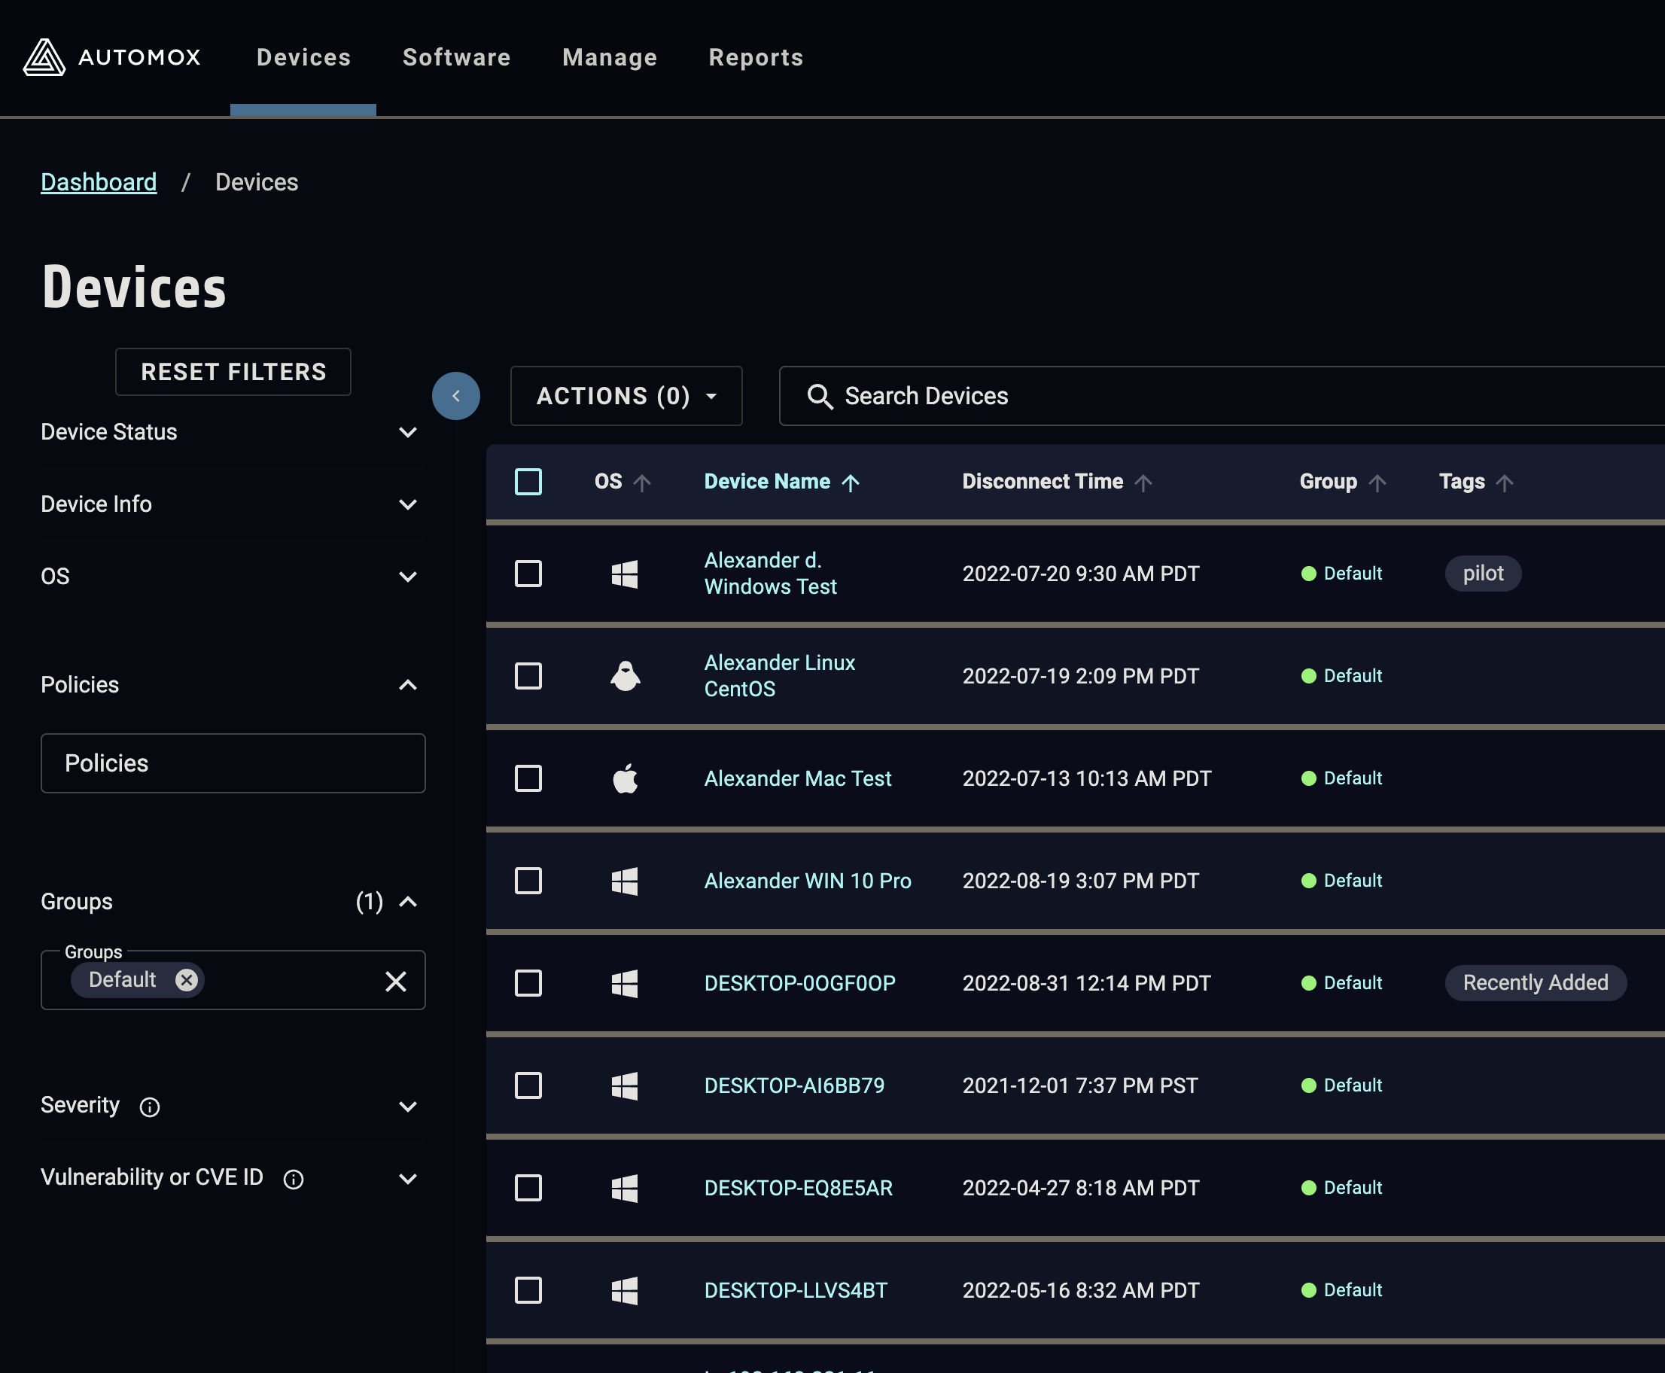Select DESKTOP-0OGF0OP checkbox
Image resolution: width=1665 pixels, height=1373 pixels.
[x=528, y=983]
